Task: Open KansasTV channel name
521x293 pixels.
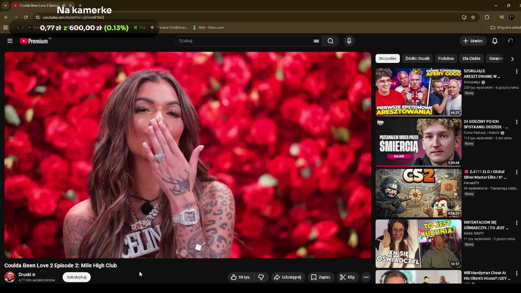Action: click(471, 183)
